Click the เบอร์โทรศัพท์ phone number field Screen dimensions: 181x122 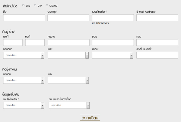pyautogui.click(x=113, y=18)
